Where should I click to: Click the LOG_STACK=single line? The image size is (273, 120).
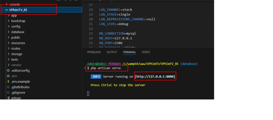tap(115, 14)
